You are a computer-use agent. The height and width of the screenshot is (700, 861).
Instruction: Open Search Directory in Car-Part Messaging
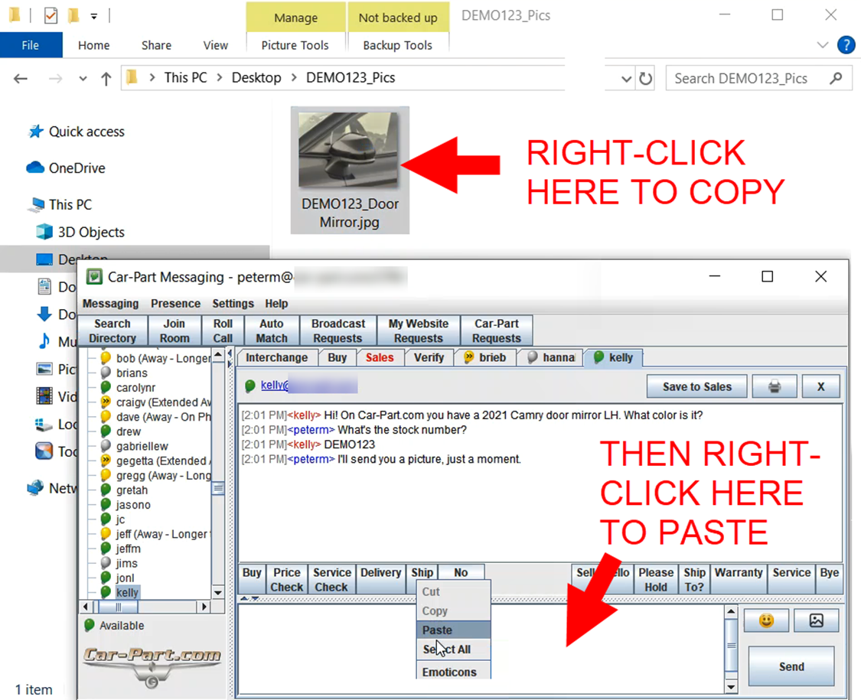[x=113, y=330]
